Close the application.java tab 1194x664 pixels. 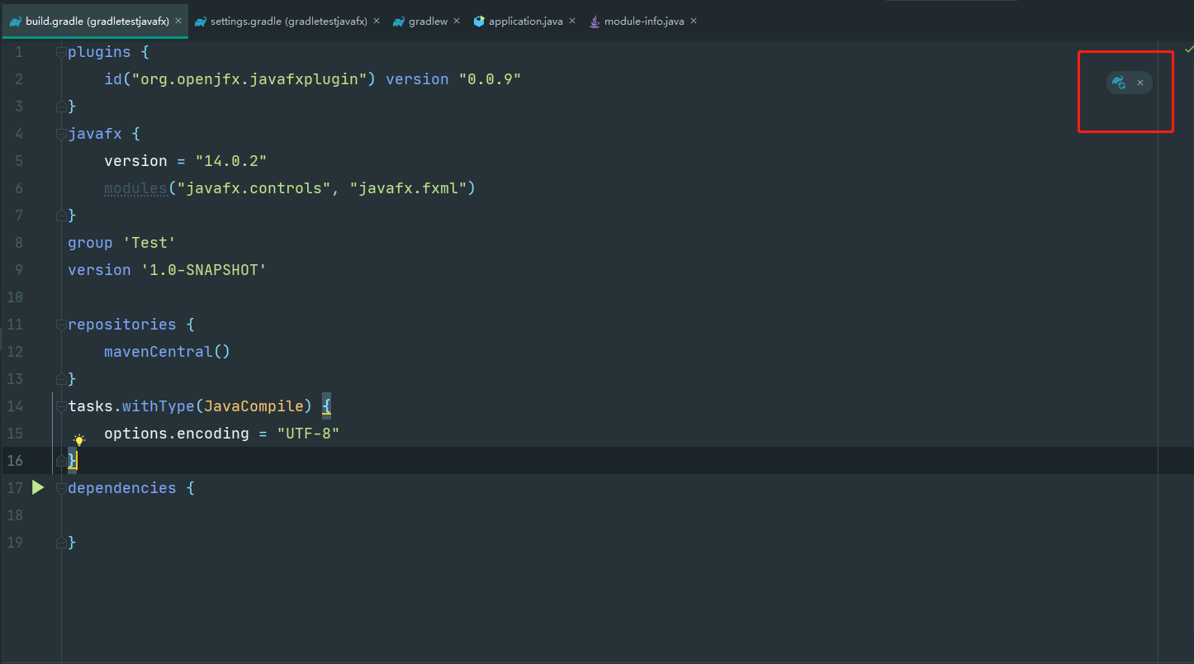pyautogui.click(x=572, y=21)
